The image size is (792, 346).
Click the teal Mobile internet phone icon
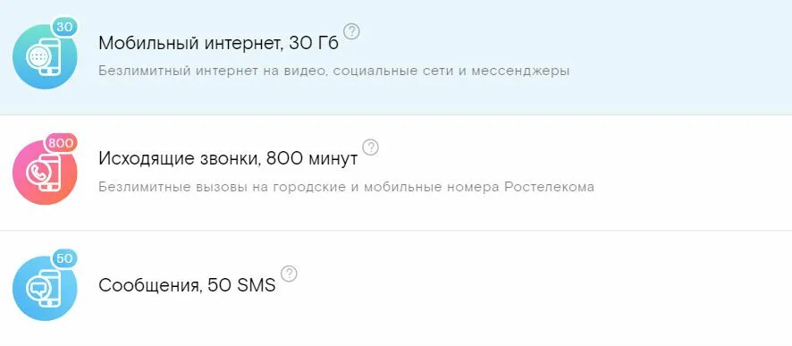pos(45,56)
